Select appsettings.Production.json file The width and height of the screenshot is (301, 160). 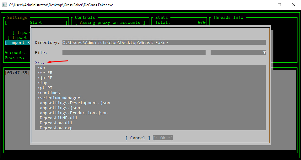74,113
